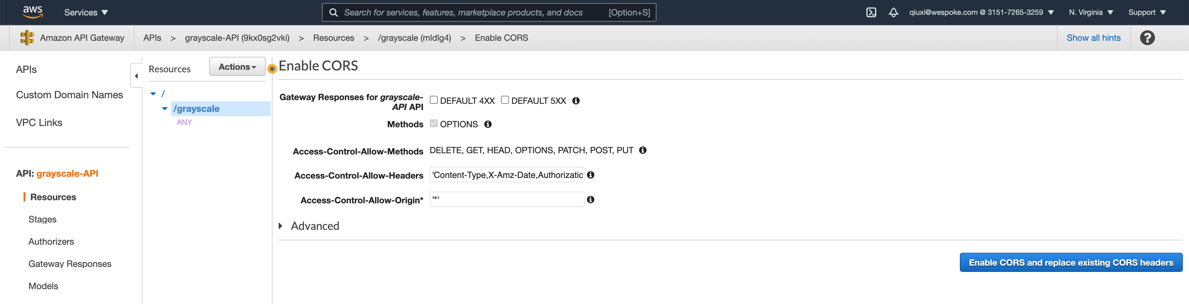
Task: Collapse the left navigation panel arrow
Action: point(136,76)
